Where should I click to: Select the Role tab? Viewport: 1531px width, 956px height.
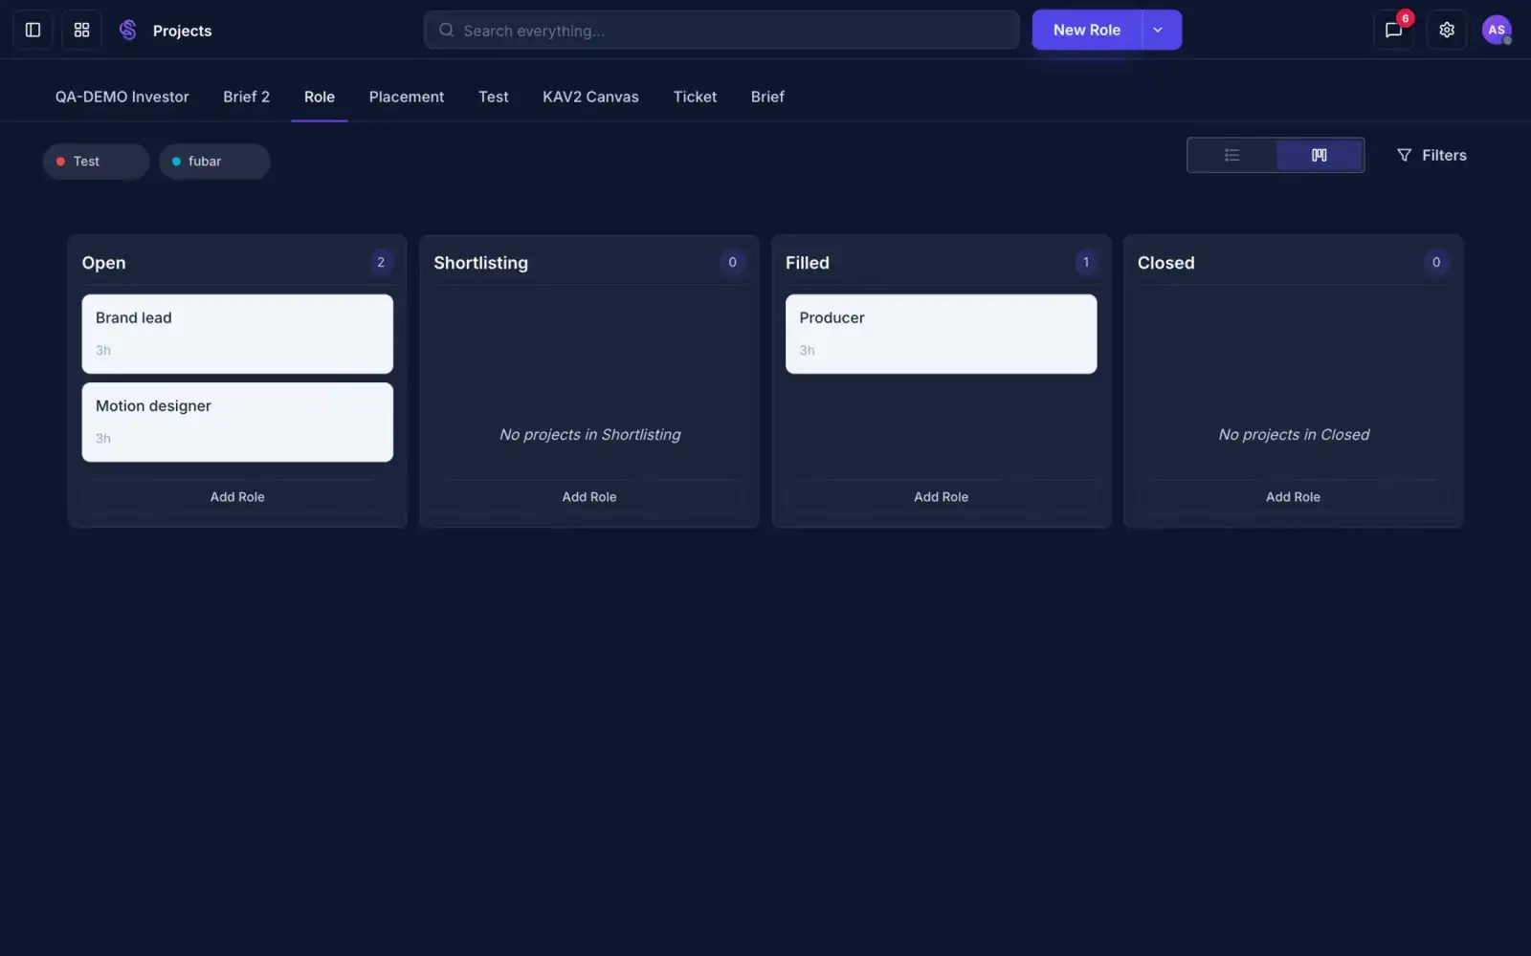point(320,97)
